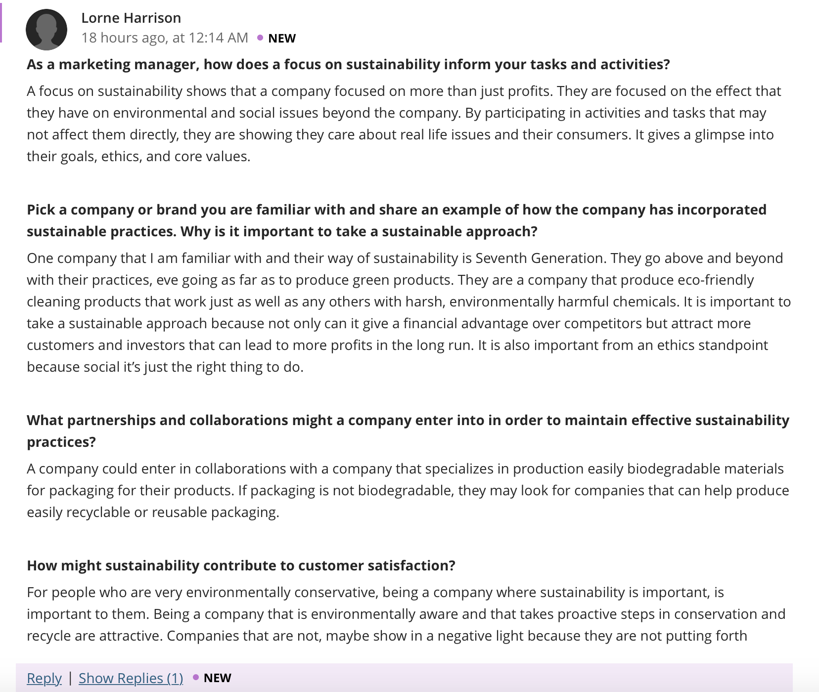This screenshot has width=819, height=692.
Task: Click the heading about customer satisfaction
Action: (241, 565)
